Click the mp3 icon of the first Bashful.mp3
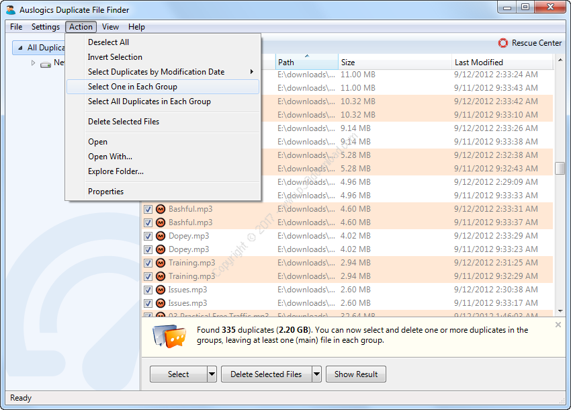Viewport: 571px width, 410px height. click(161, 209)
